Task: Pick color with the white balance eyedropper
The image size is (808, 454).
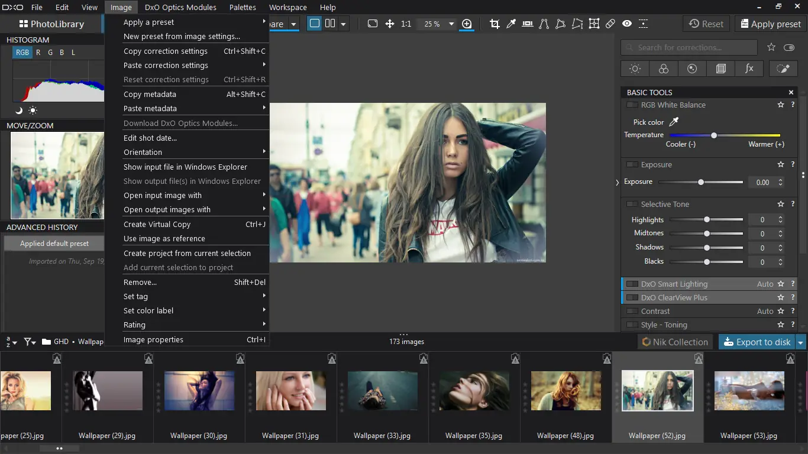Action: [673, 122]
